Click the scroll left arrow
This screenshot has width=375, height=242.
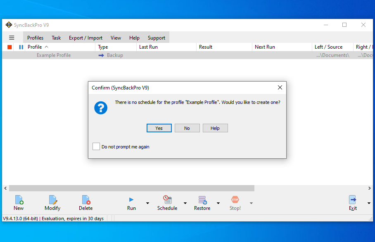click(x=5, y=188)
